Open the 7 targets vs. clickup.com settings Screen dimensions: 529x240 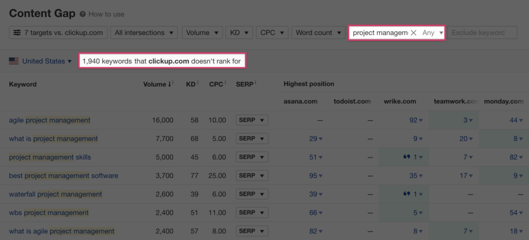click(58, 33)
